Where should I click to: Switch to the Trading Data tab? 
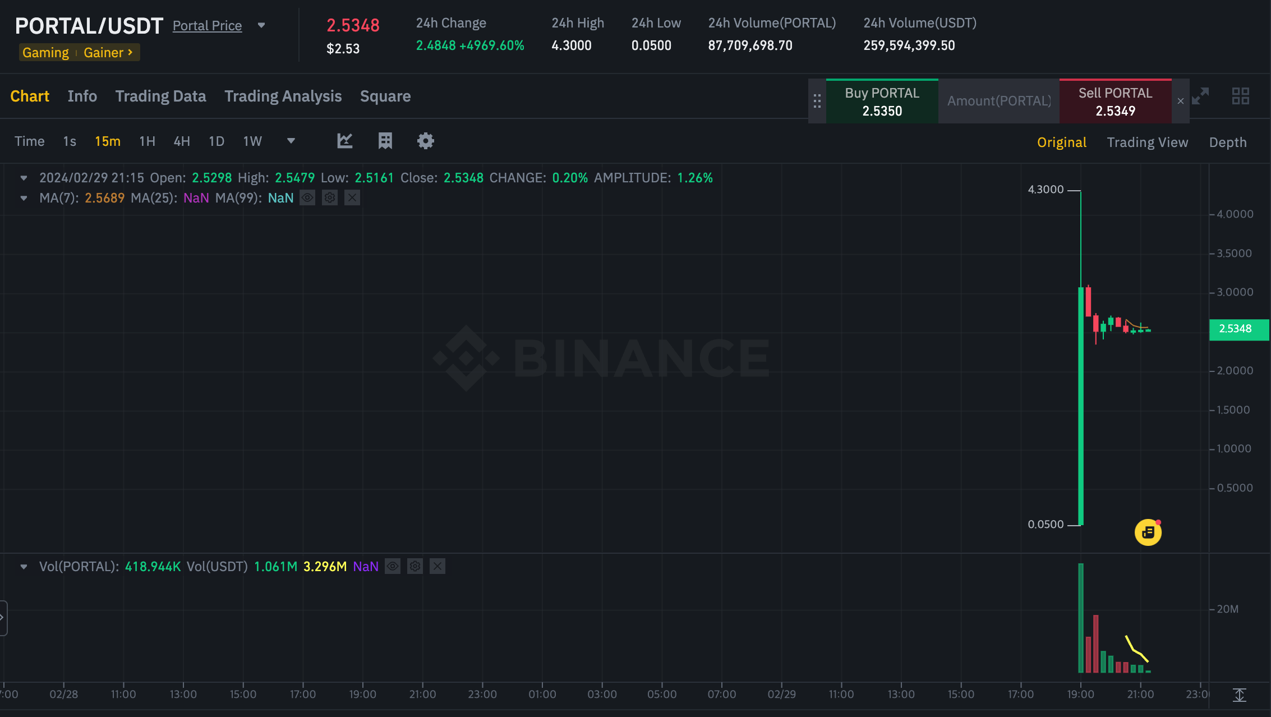[x=160, y=96]
